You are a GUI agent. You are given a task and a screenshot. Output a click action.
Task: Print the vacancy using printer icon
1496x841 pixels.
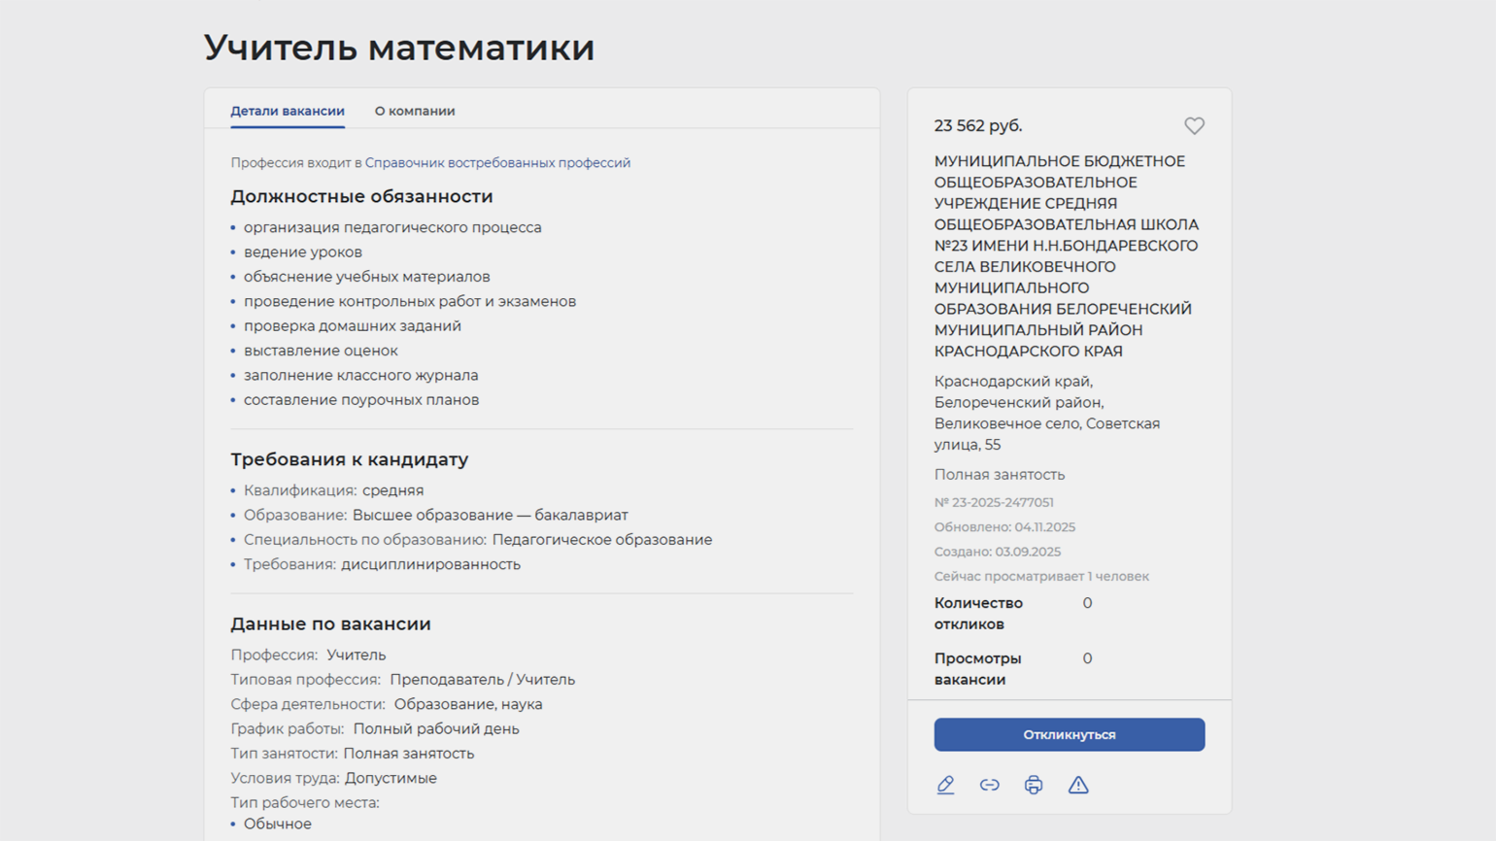pyautogui.click(x=1034, y=785)
